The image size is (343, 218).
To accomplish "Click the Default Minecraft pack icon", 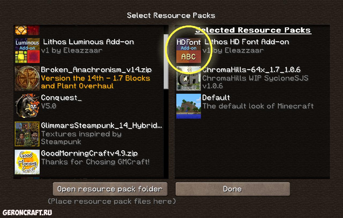I will click(189, 106).
